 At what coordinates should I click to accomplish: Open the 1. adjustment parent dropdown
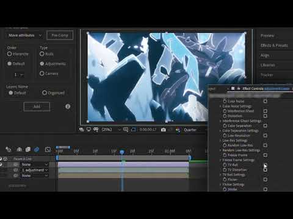pos(35,170)
